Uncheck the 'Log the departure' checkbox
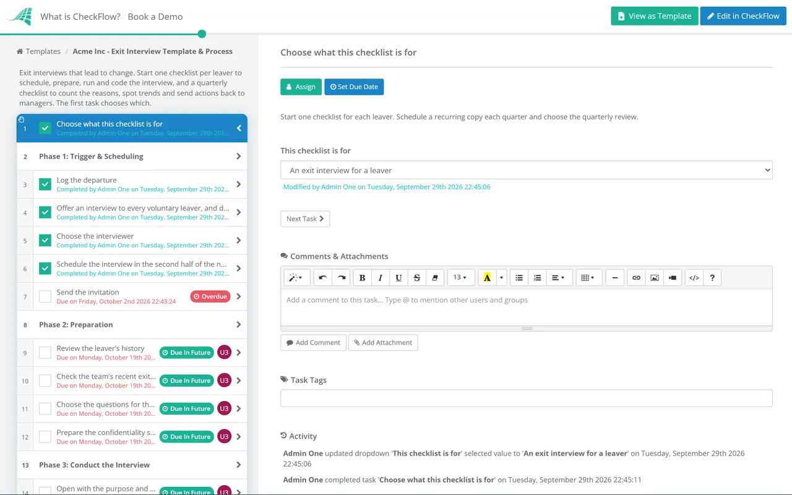Viewport: 792px width, 495px height. (x=45, y=184)
